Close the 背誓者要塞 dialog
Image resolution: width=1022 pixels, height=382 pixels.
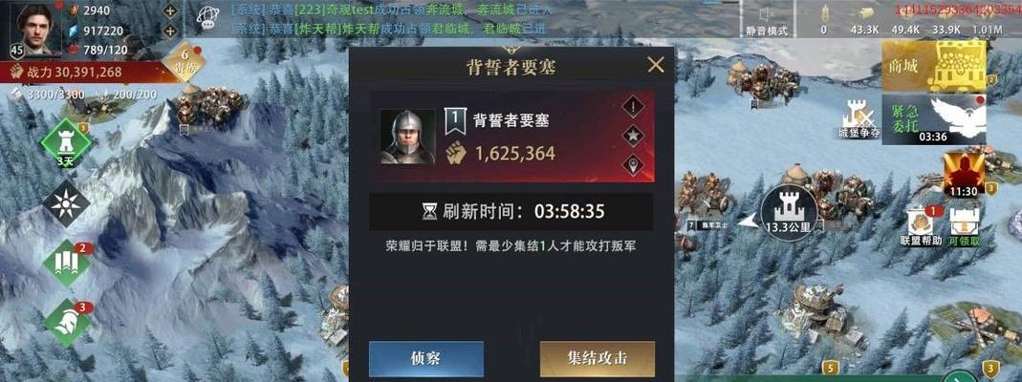(655, 64)
